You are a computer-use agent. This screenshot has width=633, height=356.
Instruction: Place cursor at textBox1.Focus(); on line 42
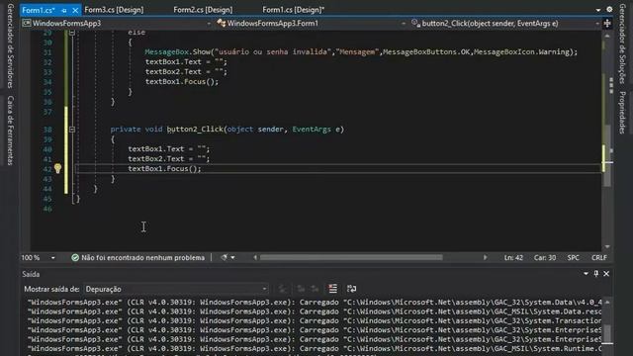point(164,169)
